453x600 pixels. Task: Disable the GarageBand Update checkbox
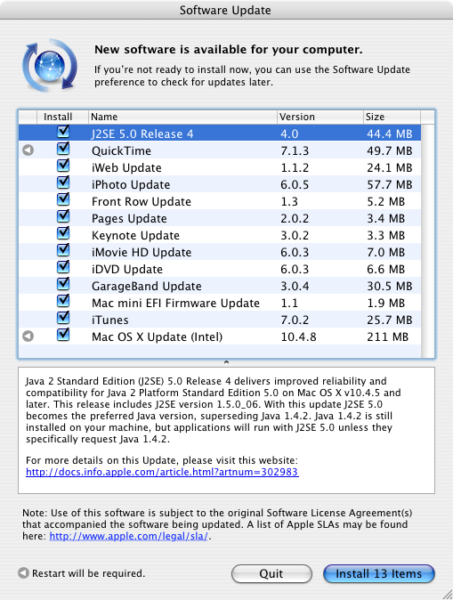point(63,284)
